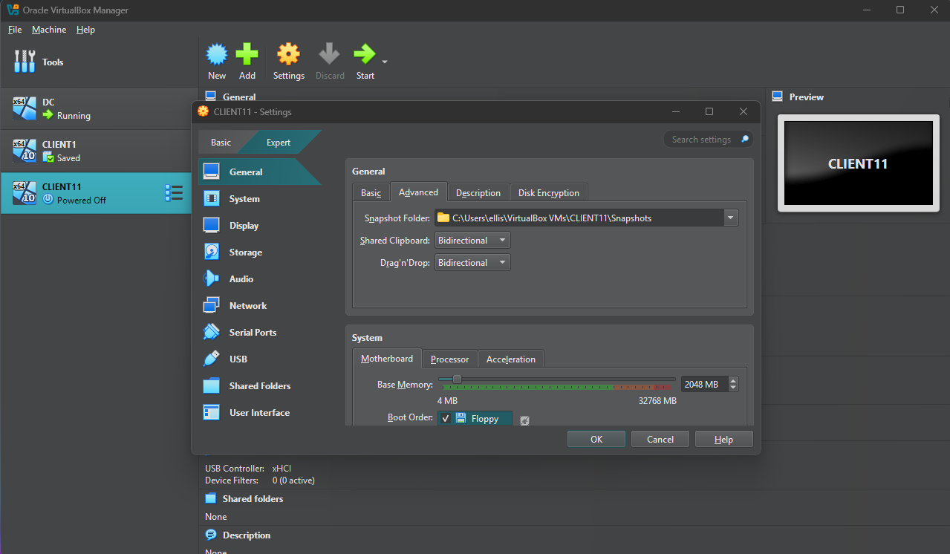Open the Drag'n'Drop dropdown
This screenshot has width=950, height=554.
click(472, 263)
